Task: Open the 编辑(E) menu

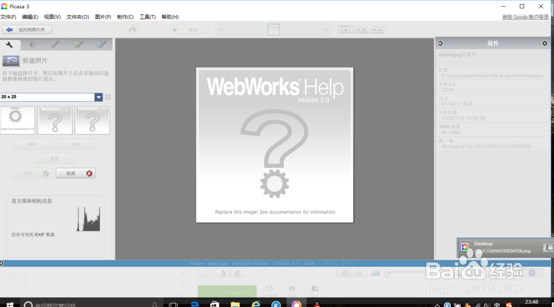Action: [x=30, y=17]
